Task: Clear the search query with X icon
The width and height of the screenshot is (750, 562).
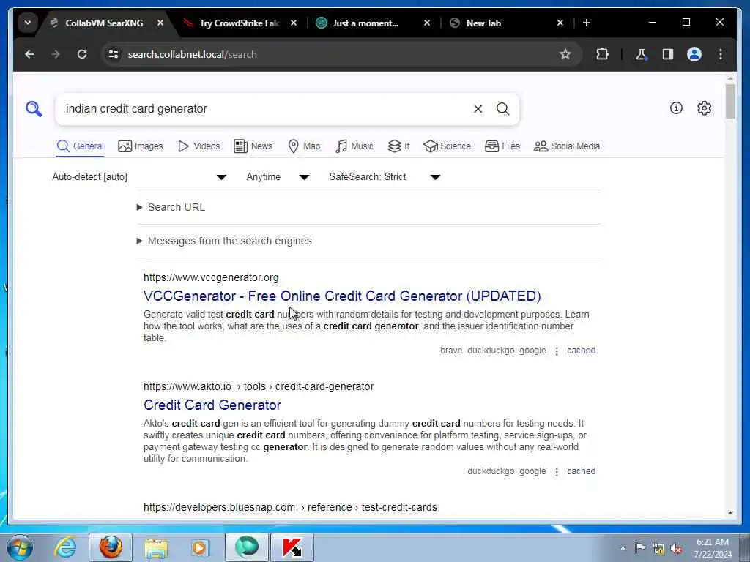Action: click(x=478, y=109)
